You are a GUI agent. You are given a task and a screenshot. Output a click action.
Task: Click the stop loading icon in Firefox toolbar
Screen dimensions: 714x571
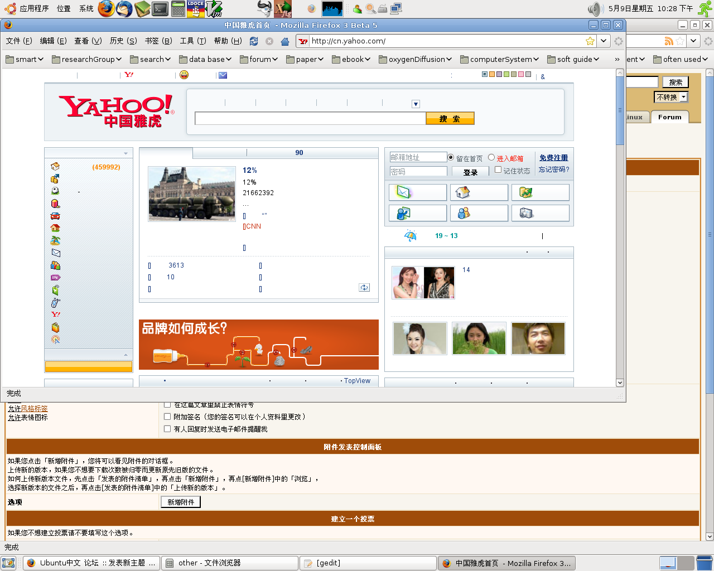pyautogui.click(x=269, y=41)
